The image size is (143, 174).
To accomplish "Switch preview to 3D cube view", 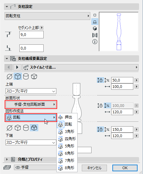I will point(95,28).
